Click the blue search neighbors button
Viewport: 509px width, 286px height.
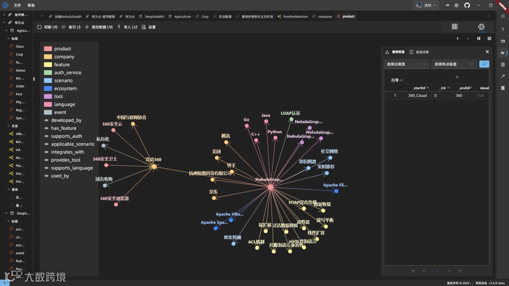tap(484, 64)
